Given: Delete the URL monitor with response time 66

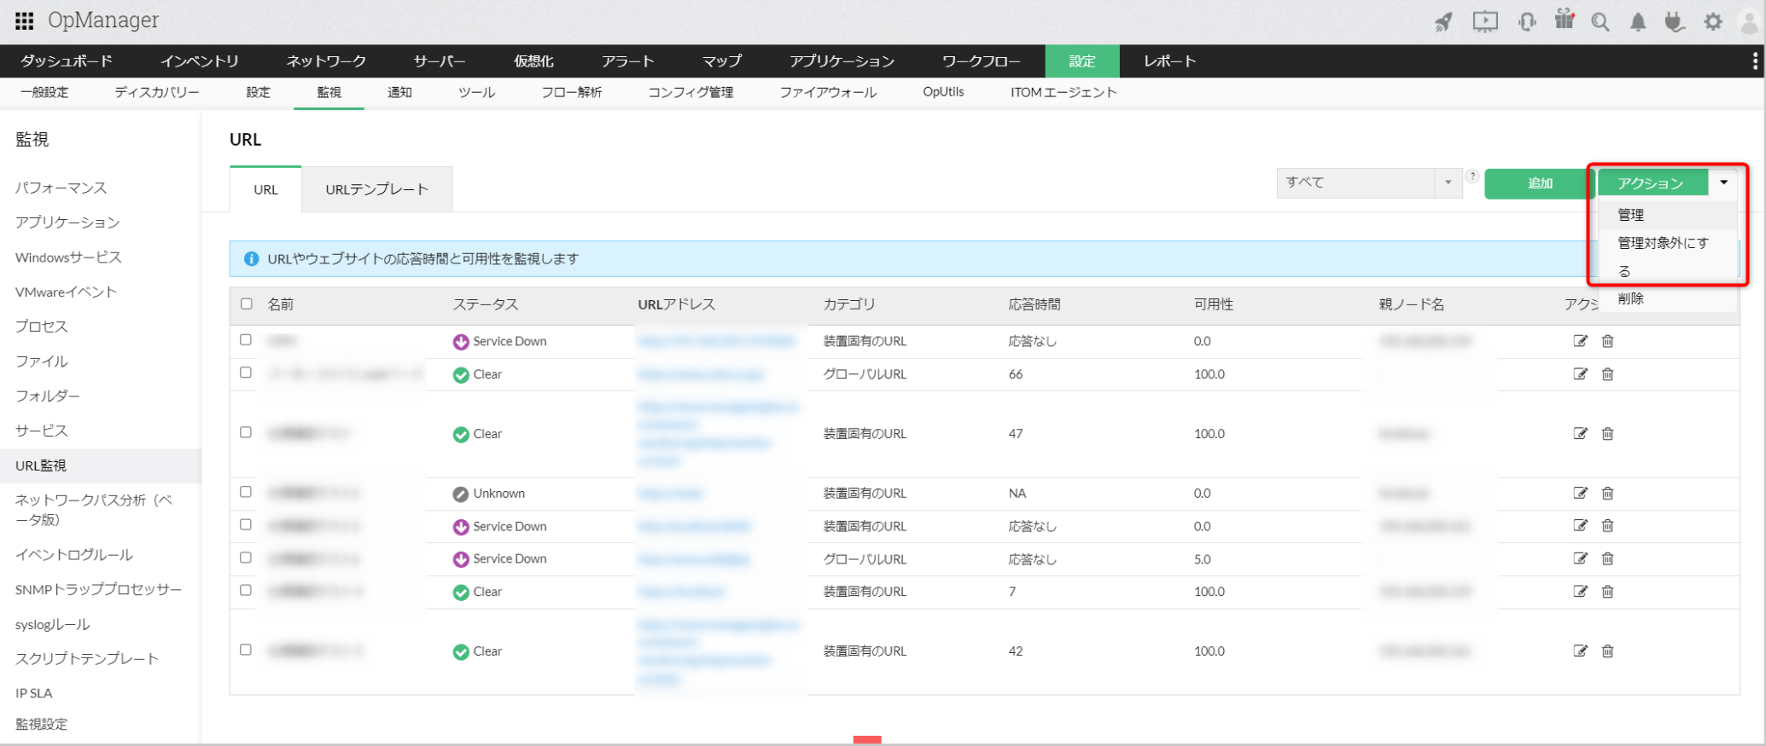Looking at the screenshot, I should [x=1607, y=374].
